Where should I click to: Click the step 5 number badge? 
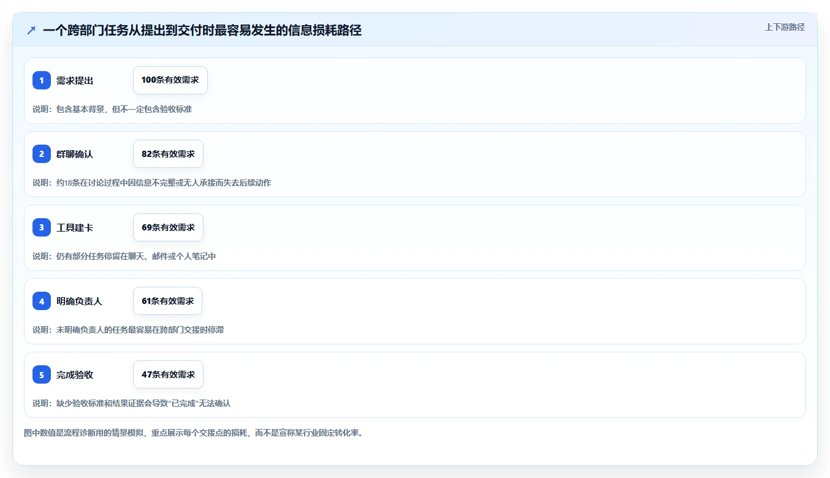(x=42, y=374)
